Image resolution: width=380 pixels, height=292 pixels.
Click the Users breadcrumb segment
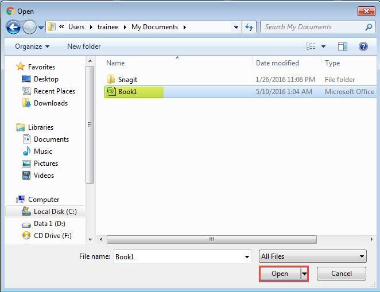pyautogui.click(x=76, y=27)
